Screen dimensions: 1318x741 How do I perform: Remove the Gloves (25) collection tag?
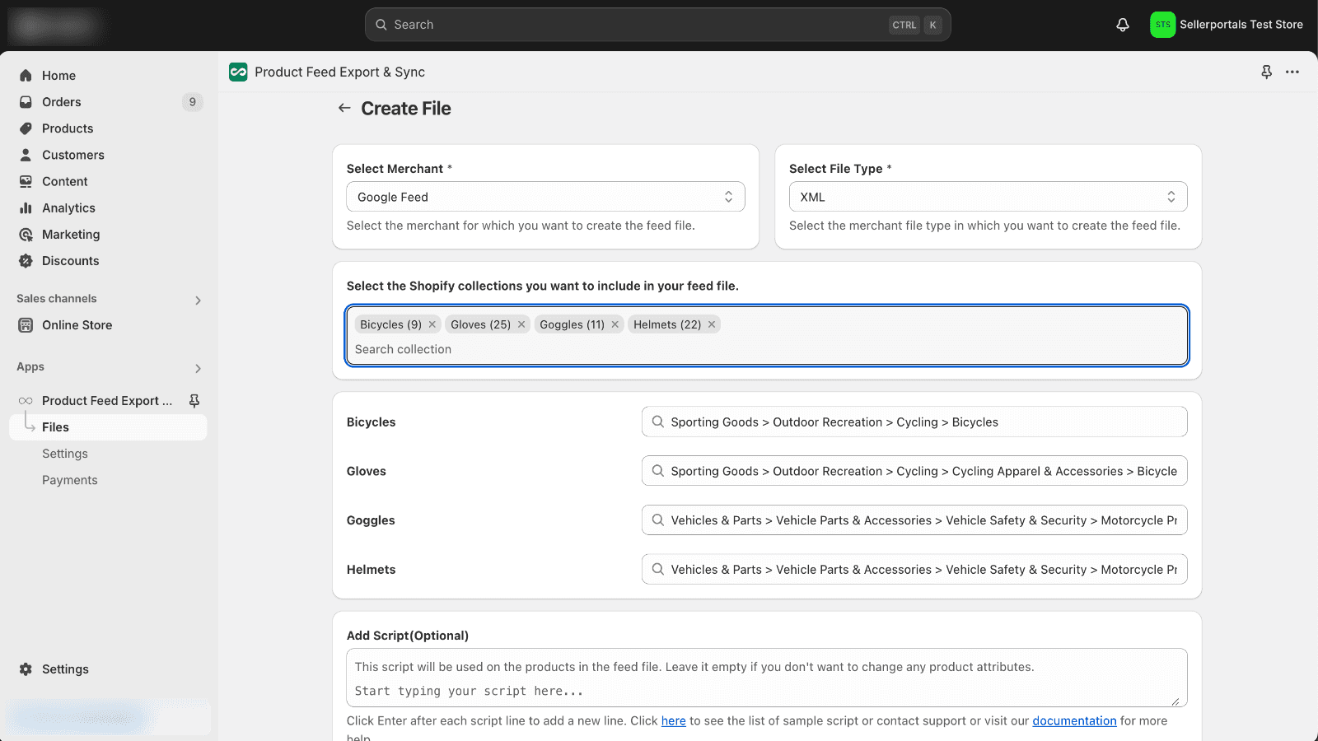tap(521, 324)
